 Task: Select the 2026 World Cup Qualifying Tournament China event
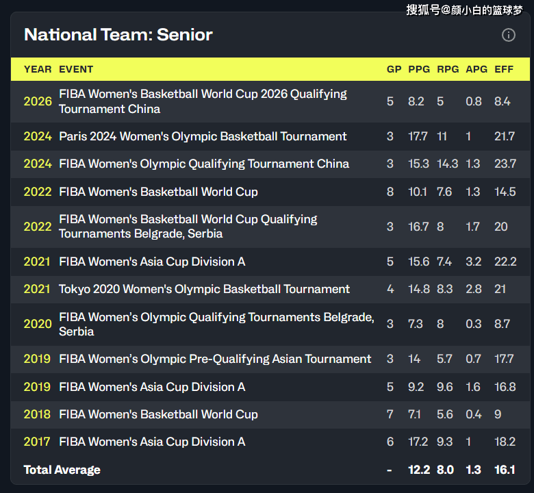203,101
